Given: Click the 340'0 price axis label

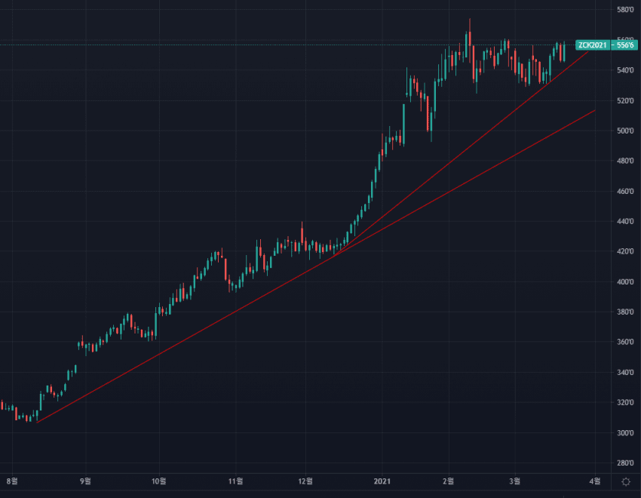Looking at the screenshot, I should (x=625, y=373).
